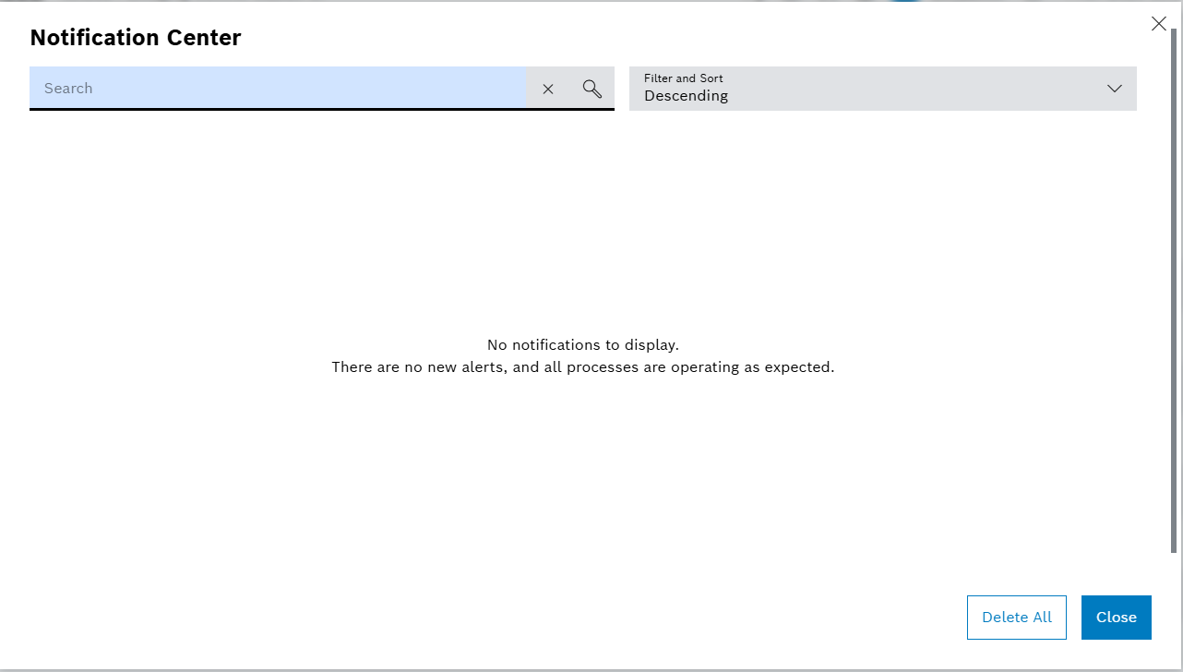
Task: Click the magnifying glass search icon
Action: tap(592, 89)
